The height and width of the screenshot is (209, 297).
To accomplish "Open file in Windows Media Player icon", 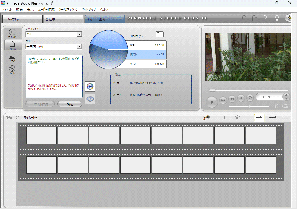I will pos(90,87).
